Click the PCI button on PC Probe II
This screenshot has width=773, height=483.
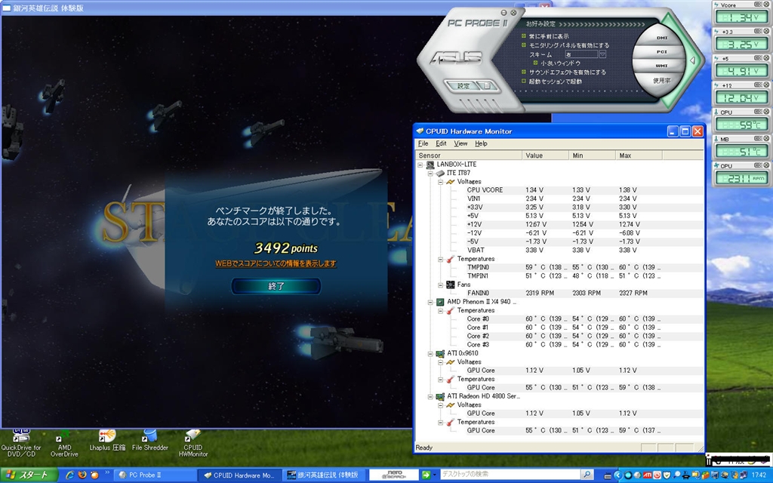(661, 52)
